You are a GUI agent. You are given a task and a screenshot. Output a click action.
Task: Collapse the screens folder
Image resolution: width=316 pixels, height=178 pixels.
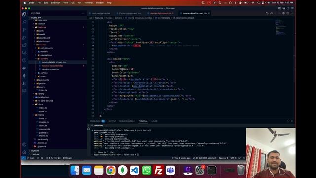coord(57,59)
